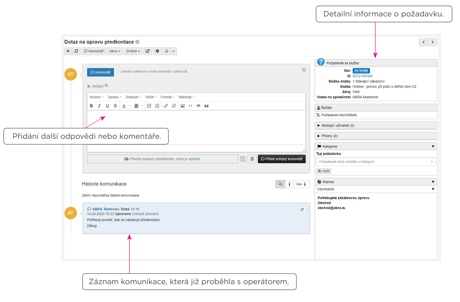Screen dimensions: 460x302
Task: Open the Typ požadavku combo box
Action: pyautogui.click(x=376, y=162)
